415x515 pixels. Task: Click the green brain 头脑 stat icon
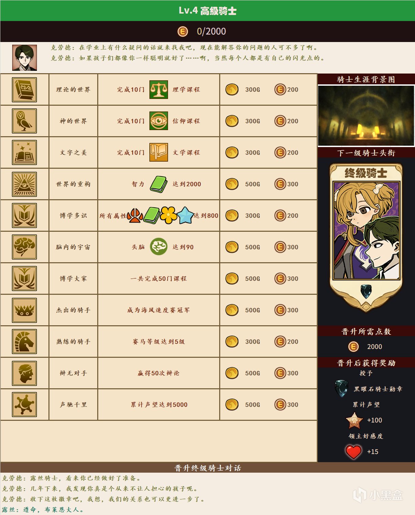159,247
